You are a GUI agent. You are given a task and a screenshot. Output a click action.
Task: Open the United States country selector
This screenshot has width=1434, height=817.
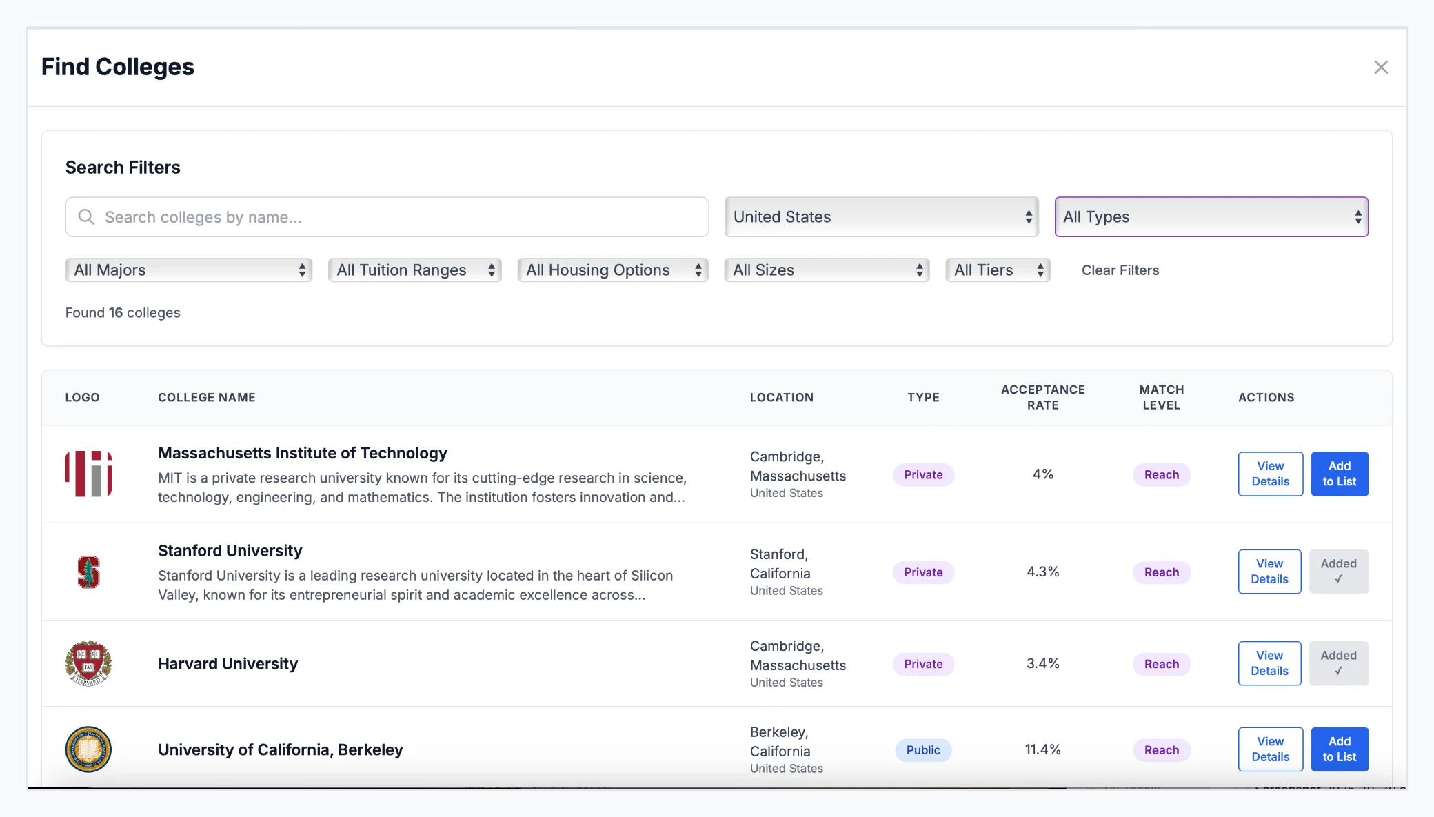pyautogui.click(x=881, y=216)
